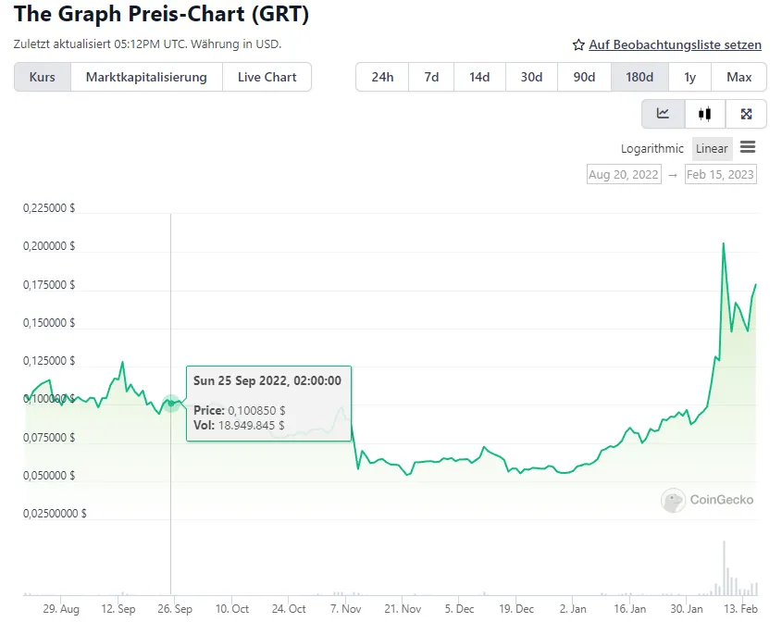This screenshot has width=782, height=622.
Task: Click The Graph Preis-Chart (GRT) heading
Action: pyautogui.click(x=162, y=14)
